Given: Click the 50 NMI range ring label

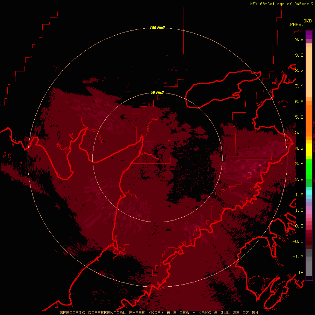Looking at the screenshot, I should [x=157, y=92].
